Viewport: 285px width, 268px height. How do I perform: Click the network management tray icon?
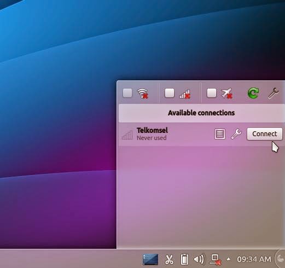[215, 260]
